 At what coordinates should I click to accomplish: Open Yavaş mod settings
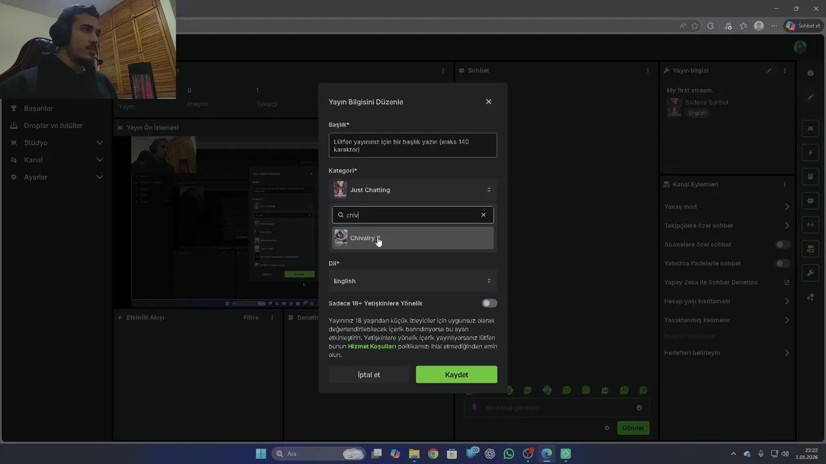727,207
